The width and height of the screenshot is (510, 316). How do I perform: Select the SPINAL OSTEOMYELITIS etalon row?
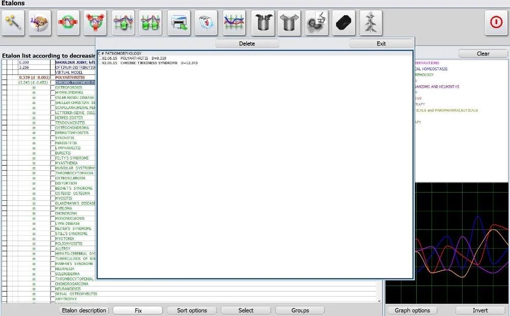click(x=76, y=294)
